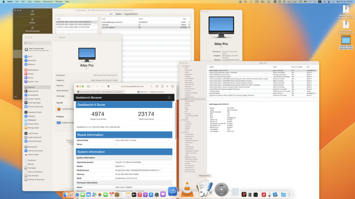Add a new Safari tab

point(167,86)
